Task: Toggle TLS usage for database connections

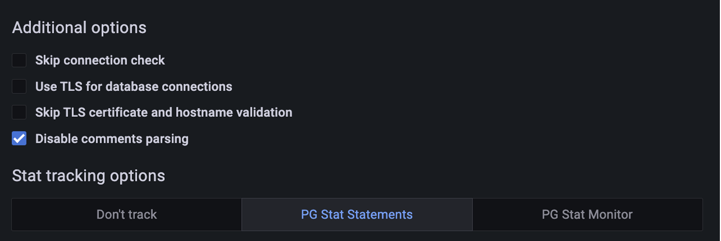Action: coord(19,87)
